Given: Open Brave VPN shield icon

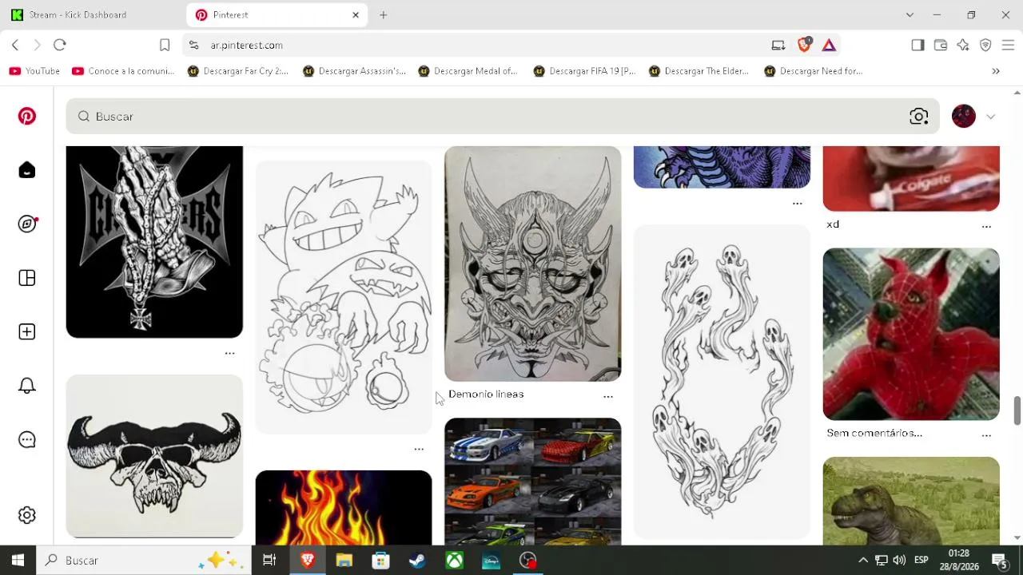Looking at the screenshot, I should [x=985, y=45].
